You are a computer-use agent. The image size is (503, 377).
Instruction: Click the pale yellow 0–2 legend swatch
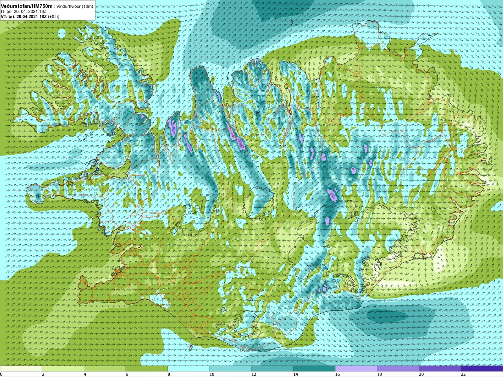pyautogui.click(x=21, y=369)
